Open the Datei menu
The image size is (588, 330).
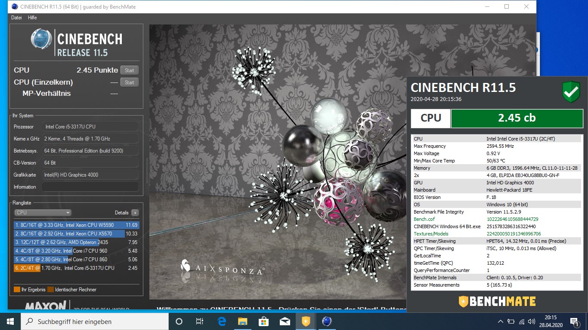click(16, 18)
